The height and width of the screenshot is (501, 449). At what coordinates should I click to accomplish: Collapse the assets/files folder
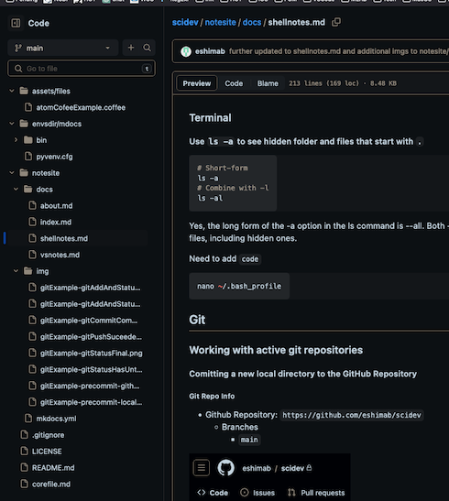point(12,91)
